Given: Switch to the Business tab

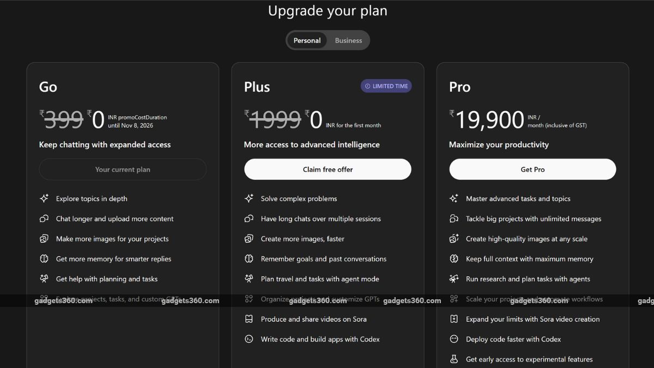Looking at the screenshot, I should coord(348,40).
